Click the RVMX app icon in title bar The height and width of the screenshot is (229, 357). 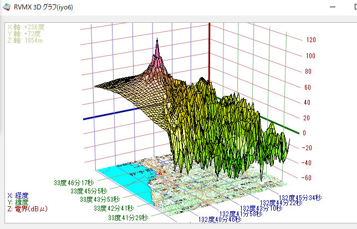7,8
